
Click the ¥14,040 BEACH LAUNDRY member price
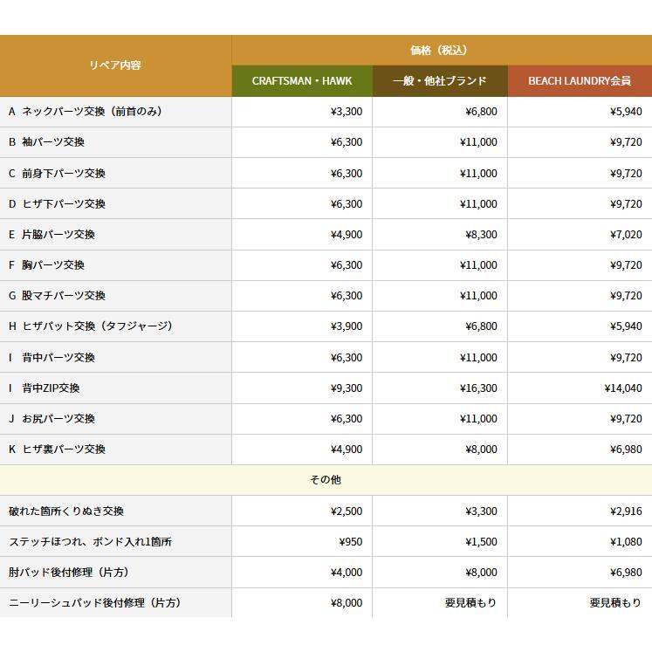tap(622, 388)
